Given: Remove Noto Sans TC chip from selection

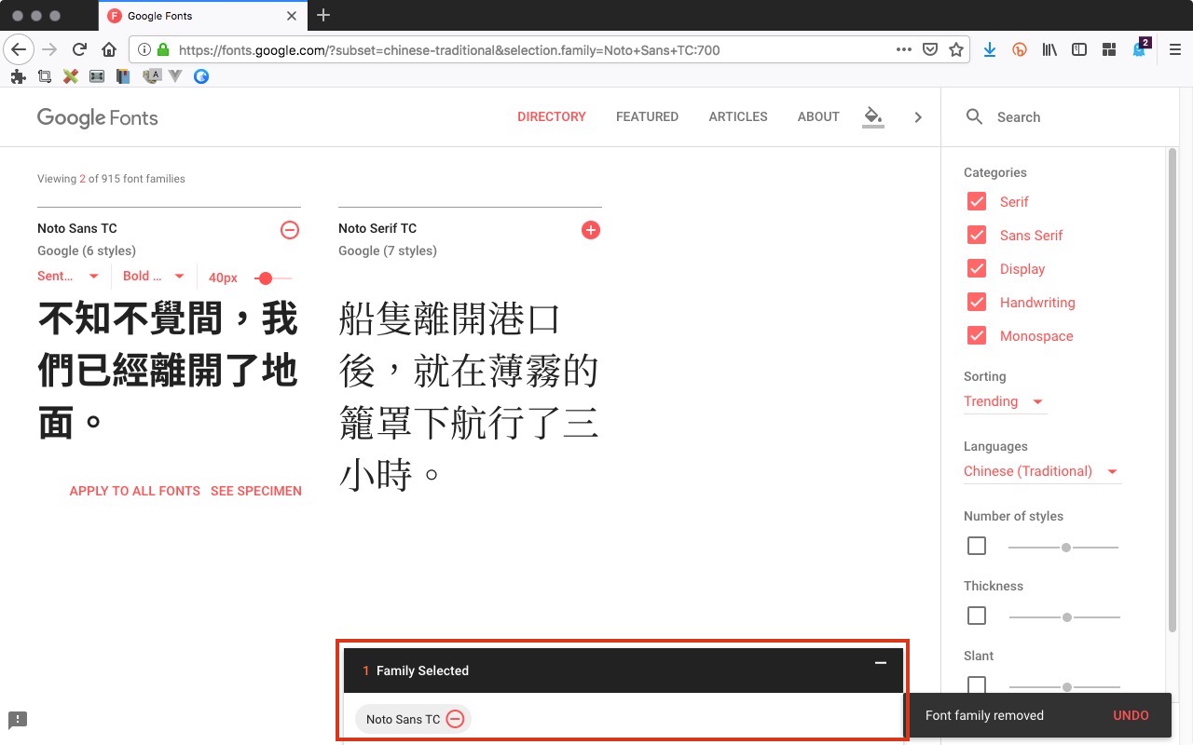Looking at the screenshot, I should coord(455,719).
